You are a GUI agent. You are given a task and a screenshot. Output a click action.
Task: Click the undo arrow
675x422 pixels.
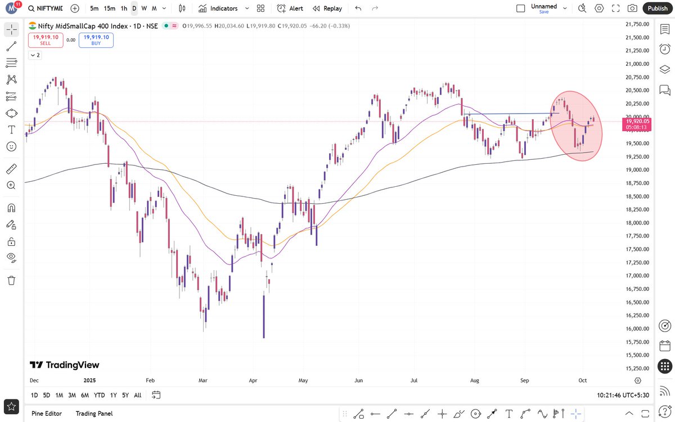[358, 8]
